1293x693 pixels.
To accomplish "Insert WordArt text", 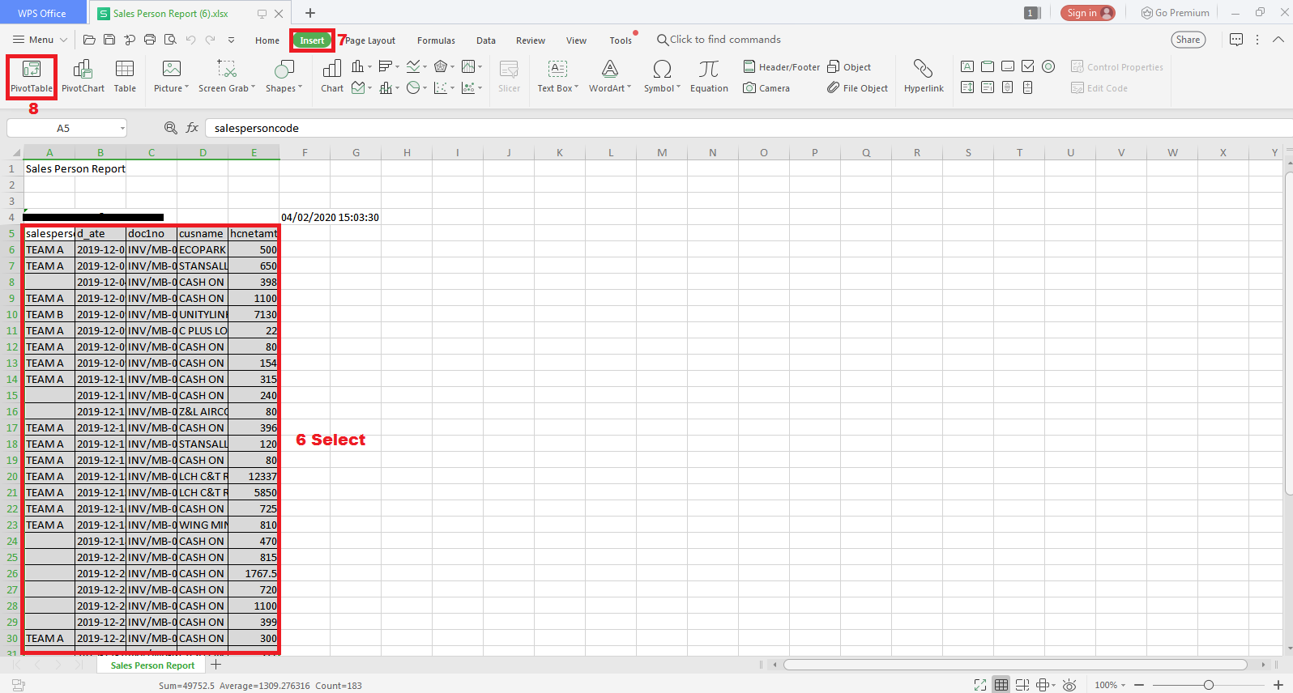I will [x=610, y=76].
